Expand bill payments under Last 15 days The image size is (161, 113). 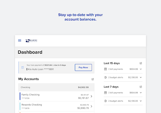tap(141, 69)
